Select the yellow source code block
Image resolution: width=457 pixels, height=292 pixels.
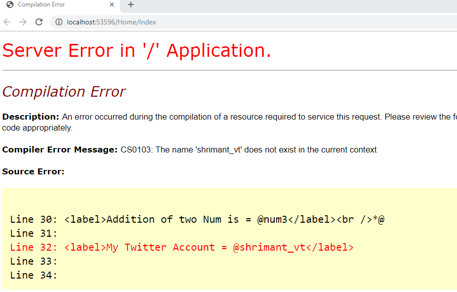pos(225,239)
